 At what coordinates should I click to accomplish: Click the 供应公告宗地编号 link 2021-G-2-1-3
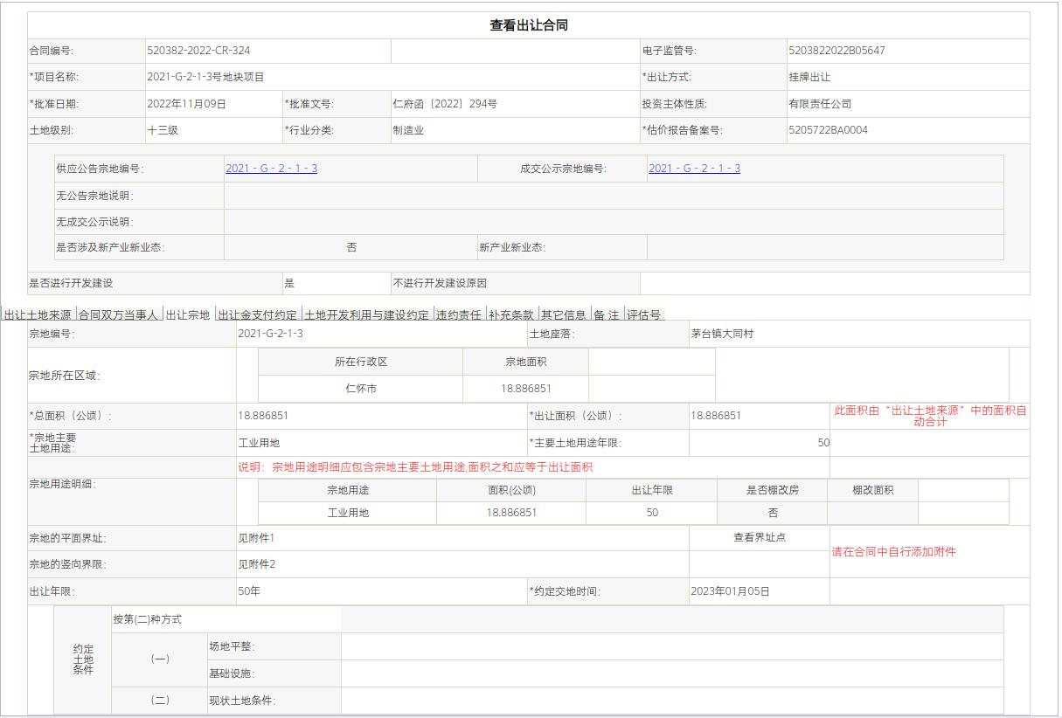pos(271,169)
